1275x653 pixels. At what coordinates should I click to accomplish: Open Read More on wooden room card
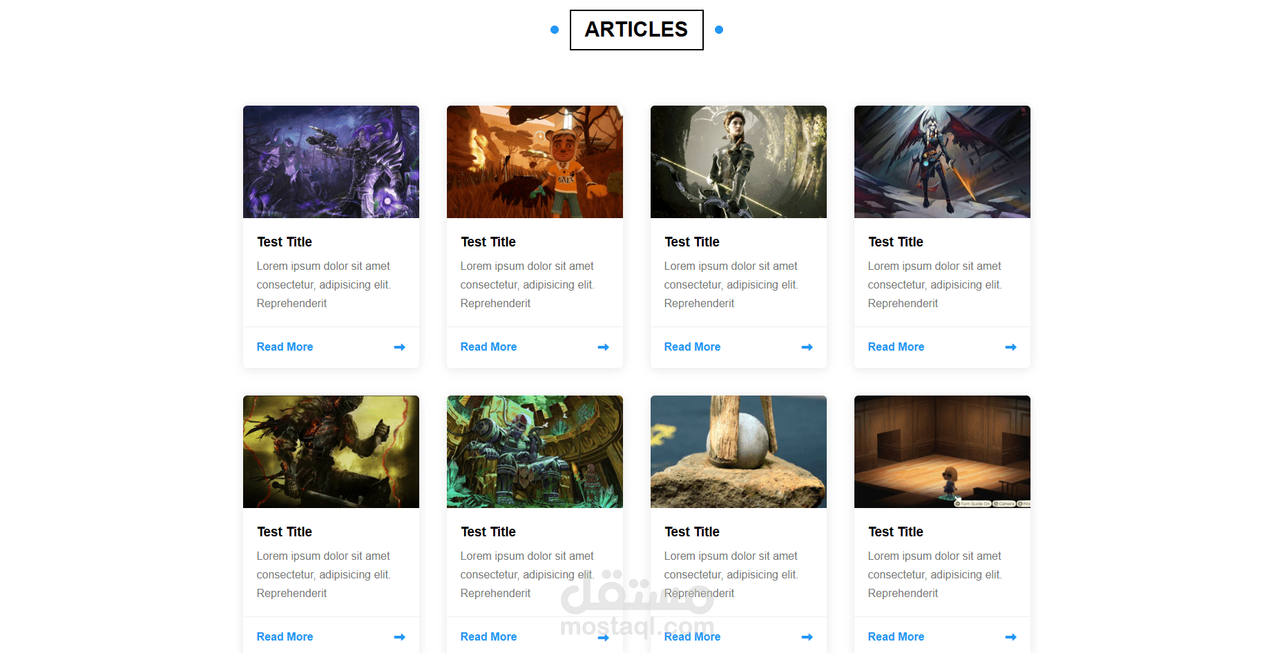(896, 636)
